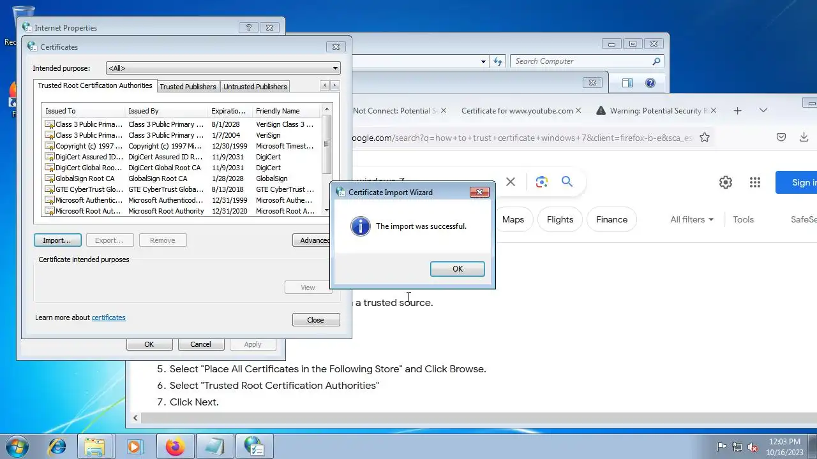Click Tools on Google results page
This screenshot has height=459, width=817.
(743, 219)
